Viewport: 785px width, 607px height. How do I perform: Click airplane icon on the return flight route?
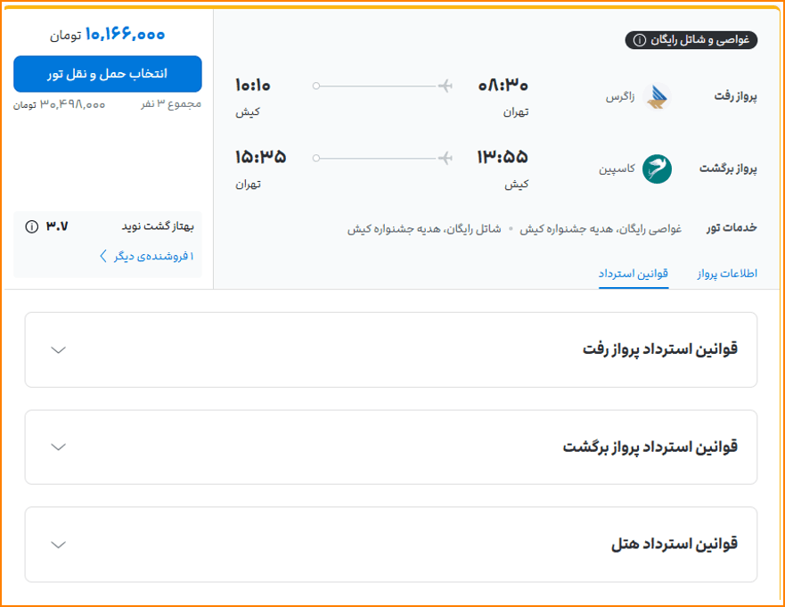click(446, 158)
